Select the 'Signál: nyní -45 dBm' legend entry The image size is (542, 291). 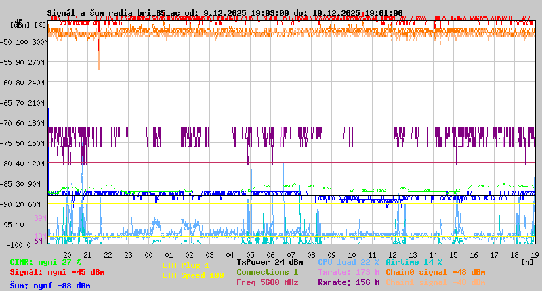tap(57, 272)
